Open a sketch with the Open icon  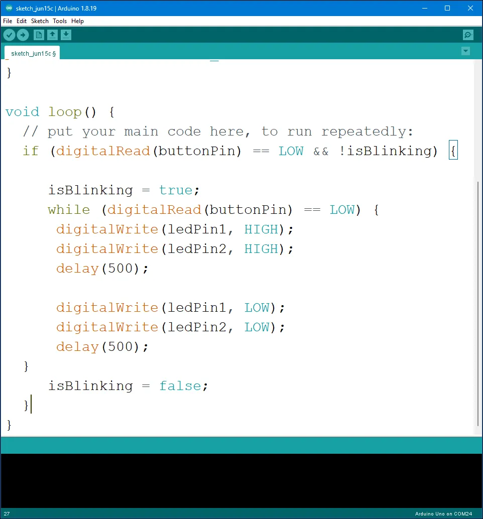(52, 35)
